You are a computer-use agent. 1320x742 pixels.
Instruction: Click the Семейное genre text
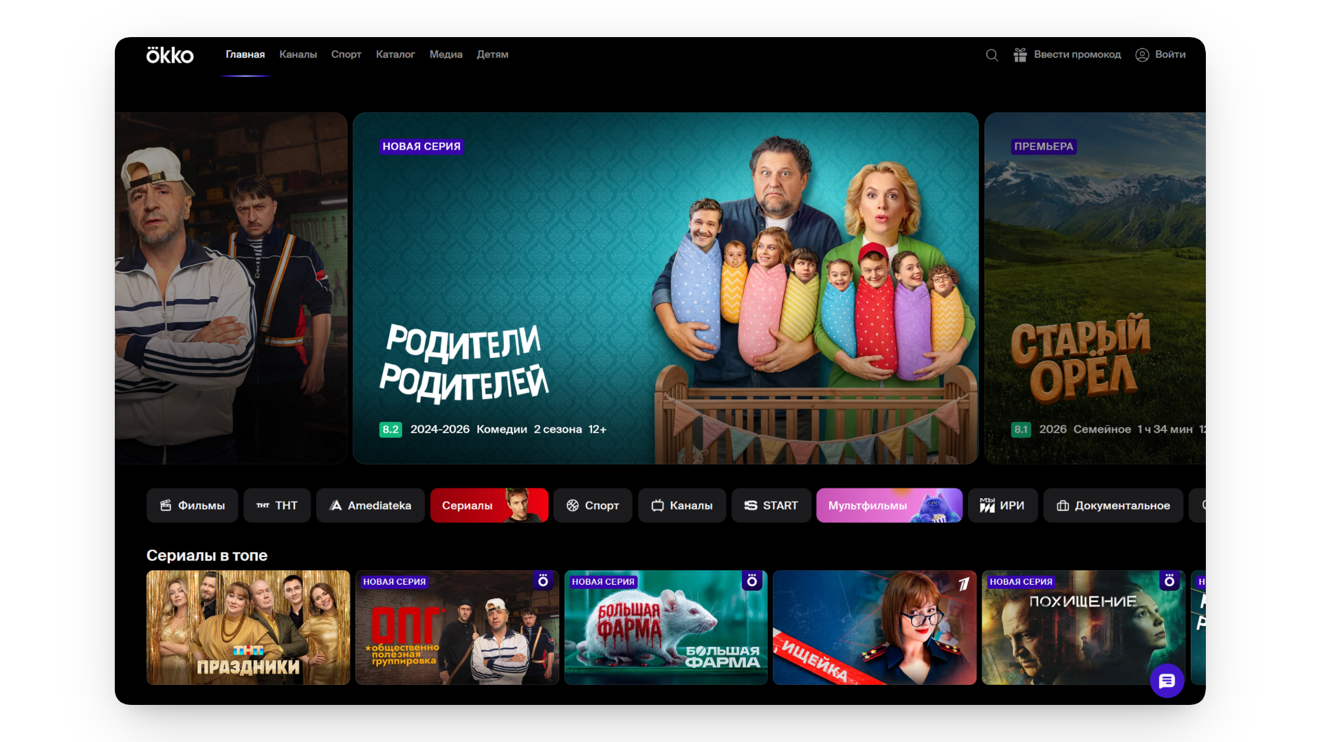[1102, 429]
